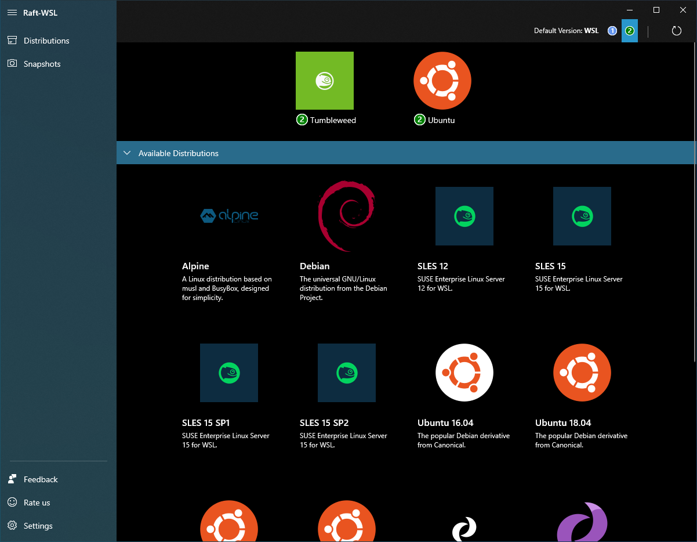This screenshot has height=542, width=697.
Task: Click the refresh icon in header
Action: coord(676,31)
